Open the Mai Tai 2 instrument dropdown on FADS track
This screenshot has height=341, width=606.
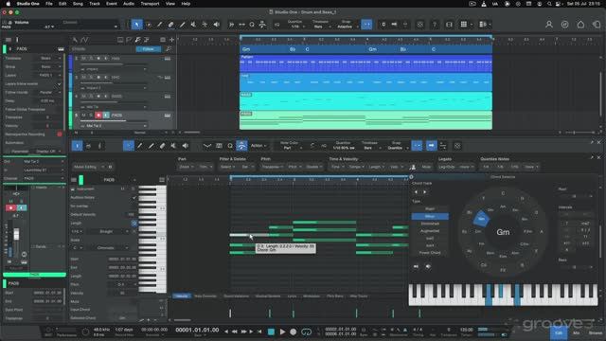pos(113,126)
